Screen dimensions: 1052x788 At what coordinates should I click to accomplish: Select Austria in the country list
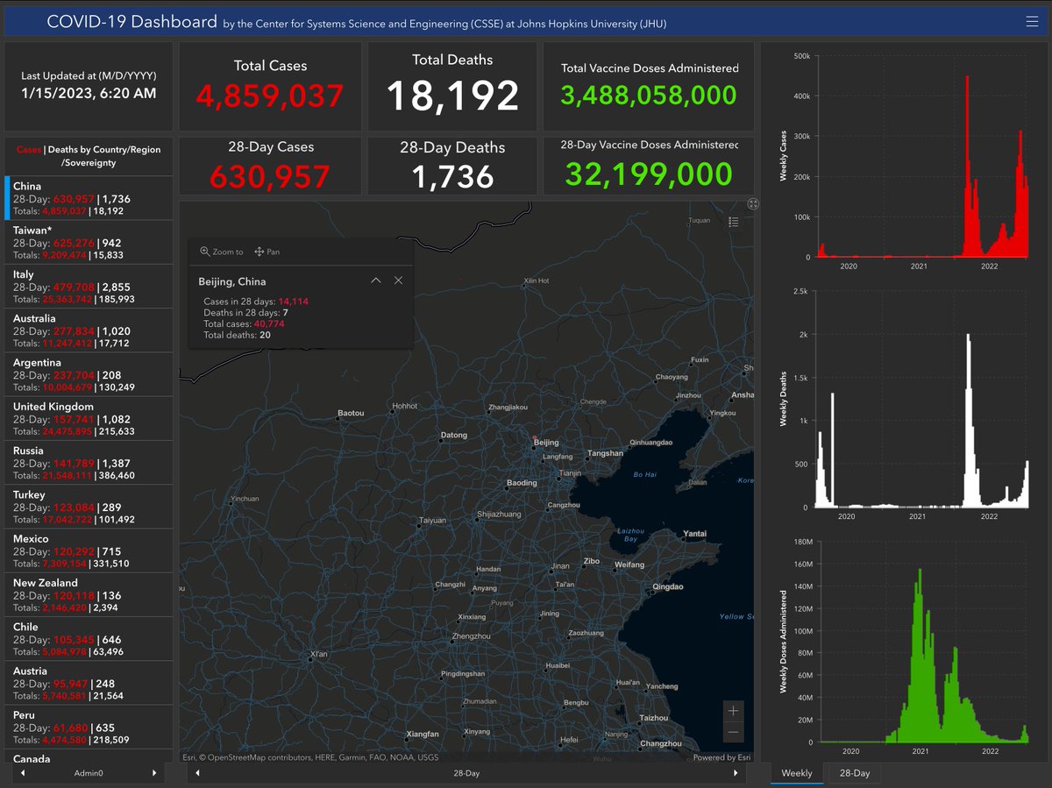point(89,682)
